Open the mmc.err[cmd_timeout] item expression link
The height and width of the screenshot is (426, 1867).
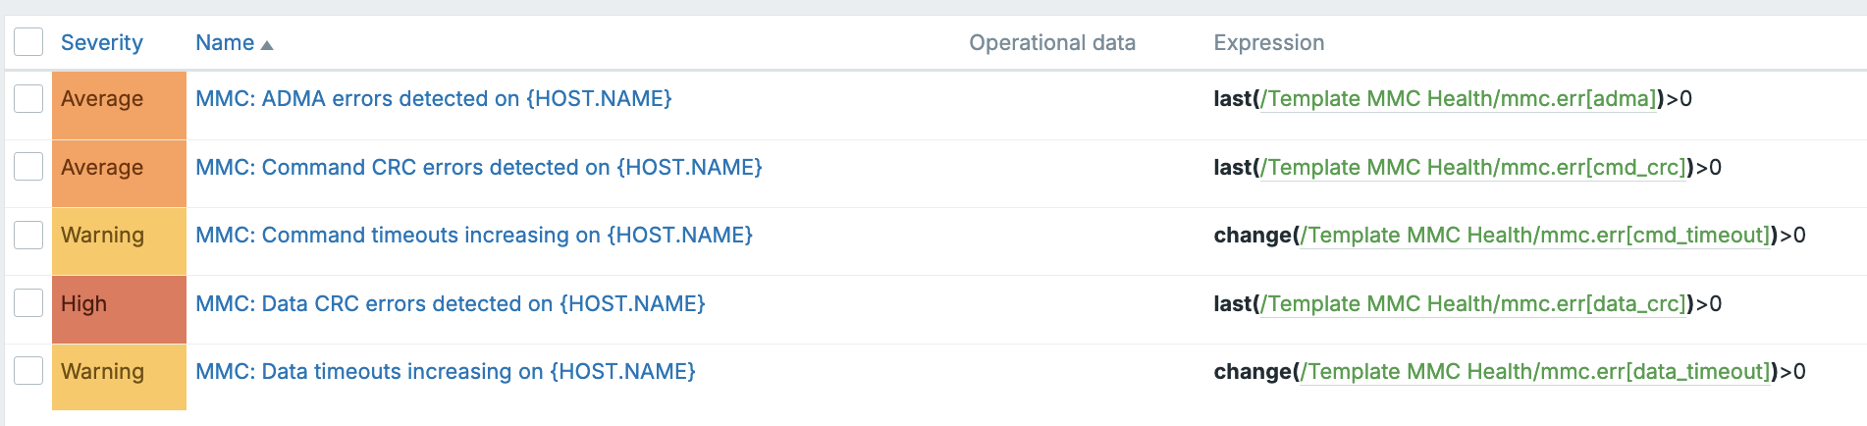1535,235
